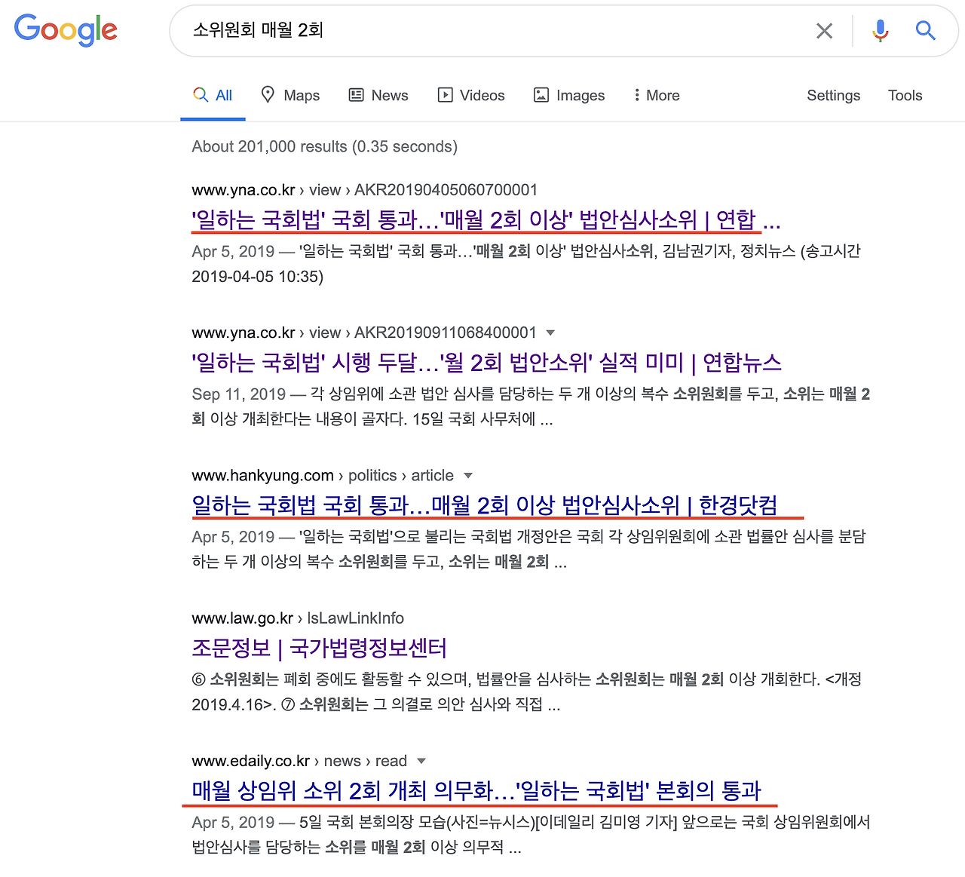The width and height of the screenshot is (965, 877).
Task: Submit search with the magnifying glass icon
Action: [925, 31]
